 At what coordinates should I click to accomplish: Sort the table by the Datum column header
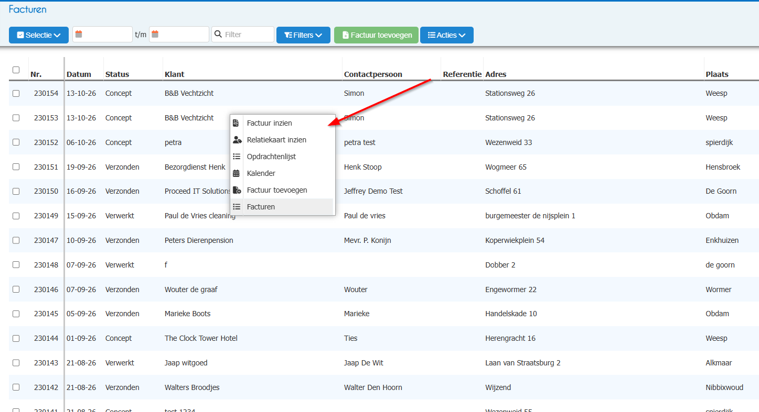click(x=79, y=74)
